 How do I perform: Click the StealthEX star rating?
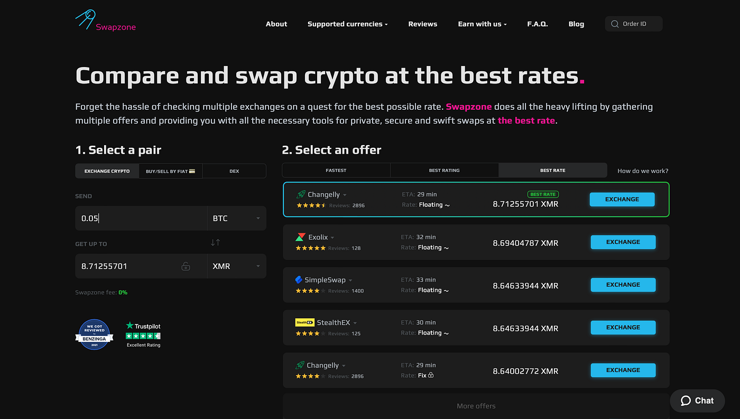(x=310, y=334)
